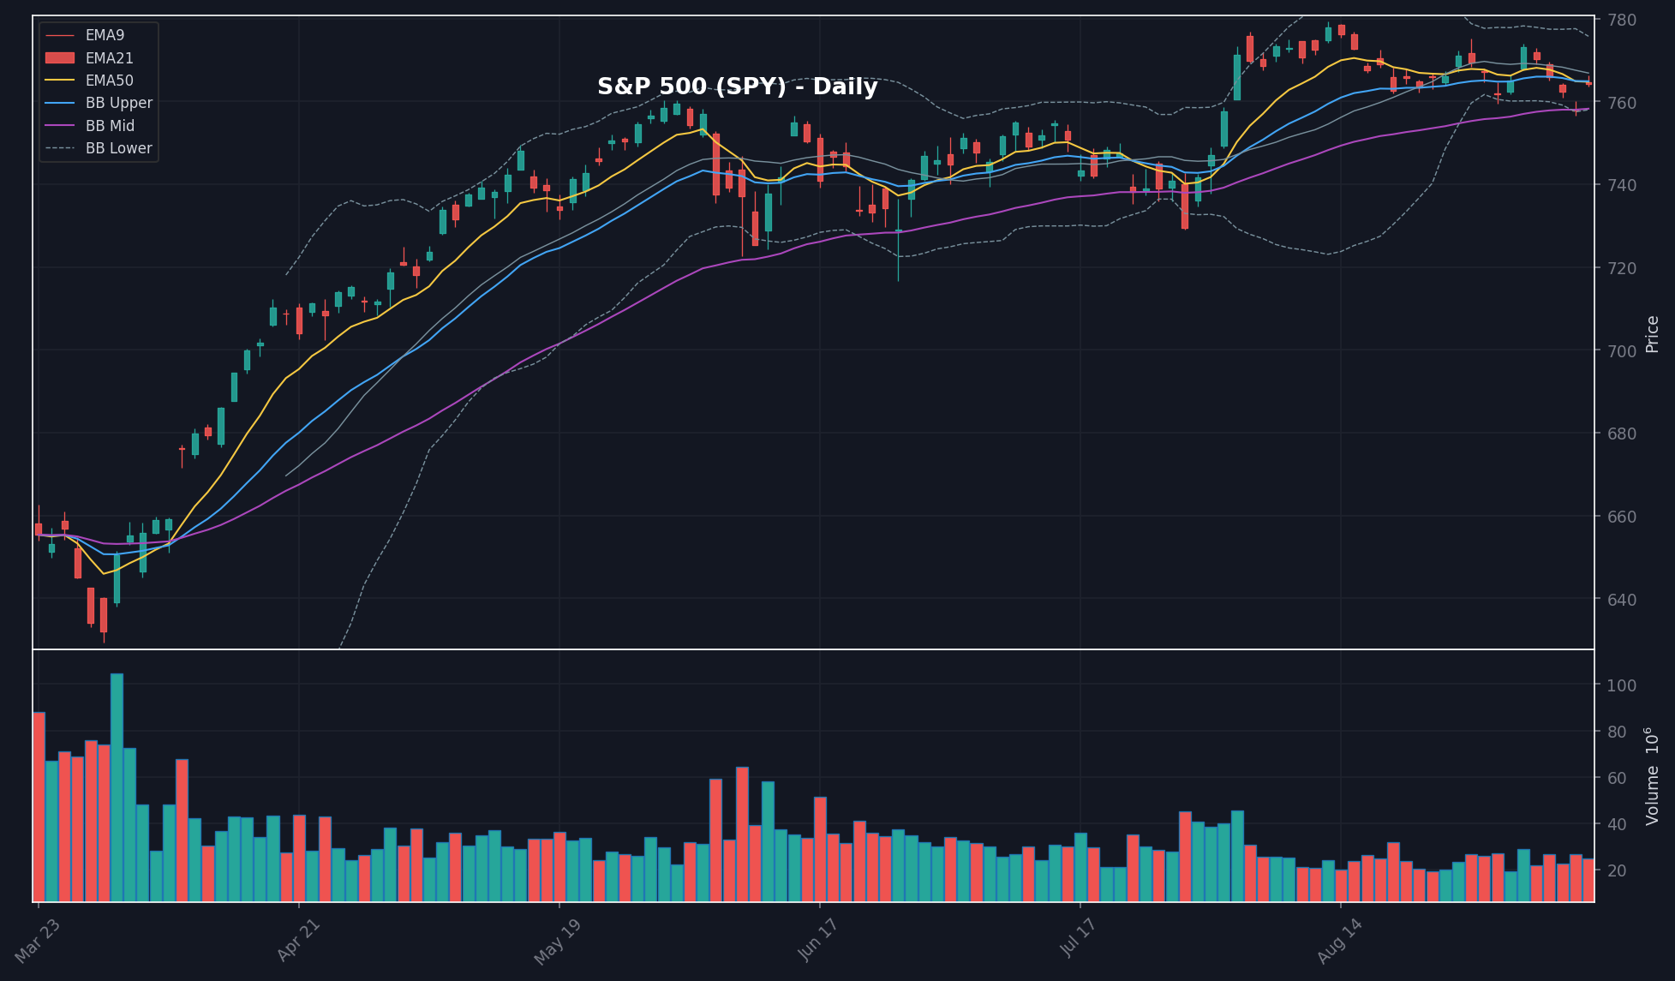Click the purple line swatch beside BB Mid
Screen dimensions: 1675x981
(x=60, y=126)
